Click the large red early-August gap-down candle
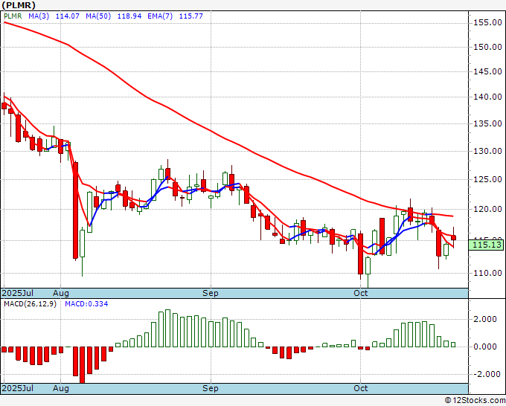Image resolution: width=506 pixels, height=406 pixels. tap(75, 210)
